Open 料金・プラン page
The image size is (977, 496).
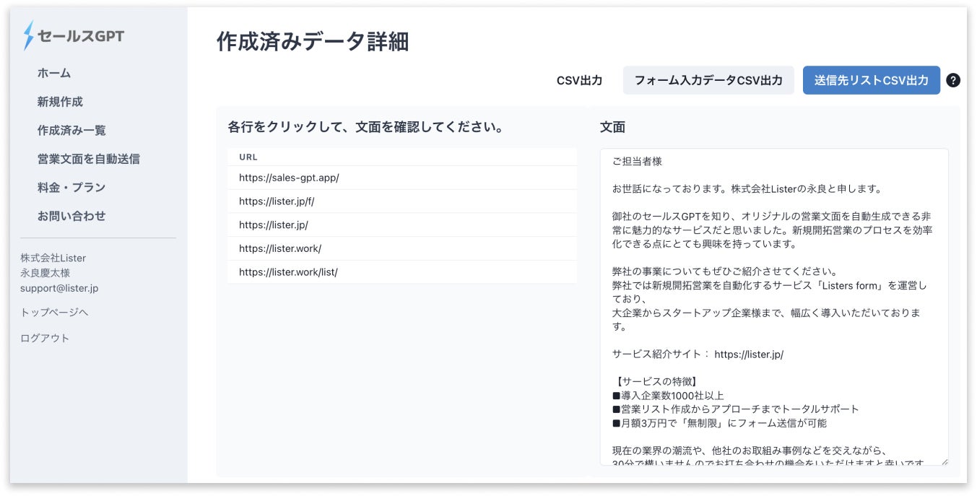[71, 187]
